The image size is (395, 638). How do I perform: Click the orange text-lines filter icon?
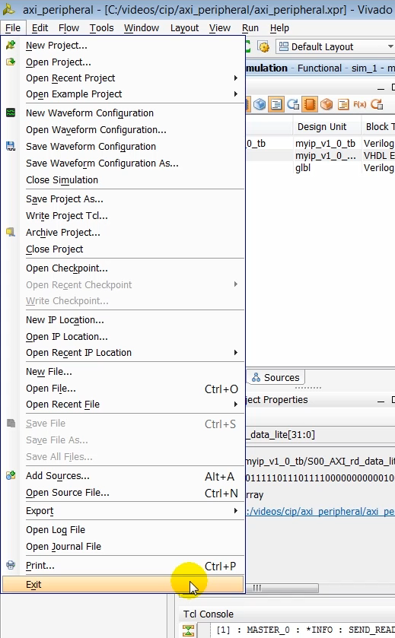[x=343, y=105]
